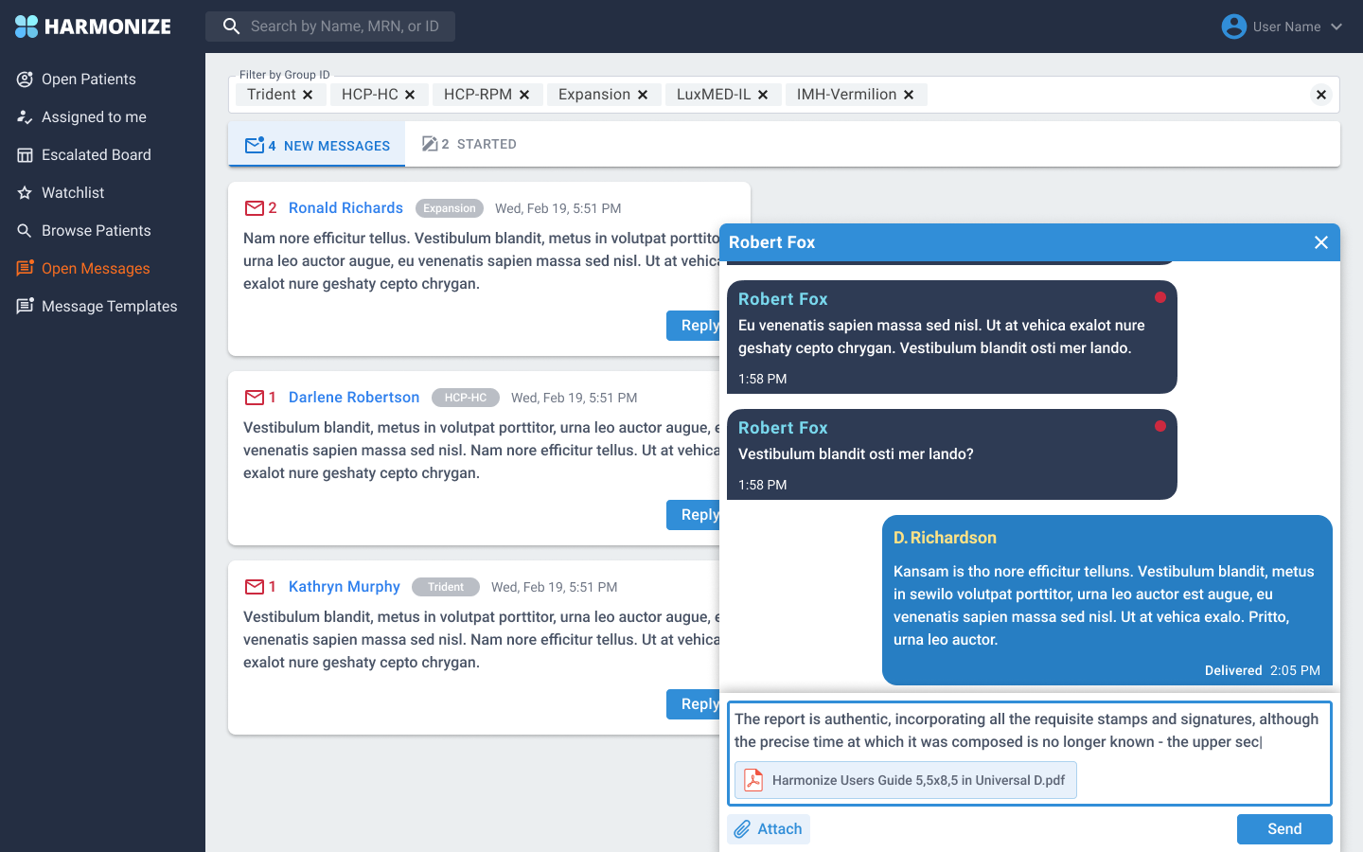Viewport: 1363px width, 852px height.
Task: Switch to the Started tab
Action: [470, 145]
